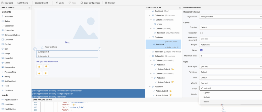The width and height of the screenshot is (262, 112).
Task: Select the CodeBlock element in the palette
Action: pos(8,26)
